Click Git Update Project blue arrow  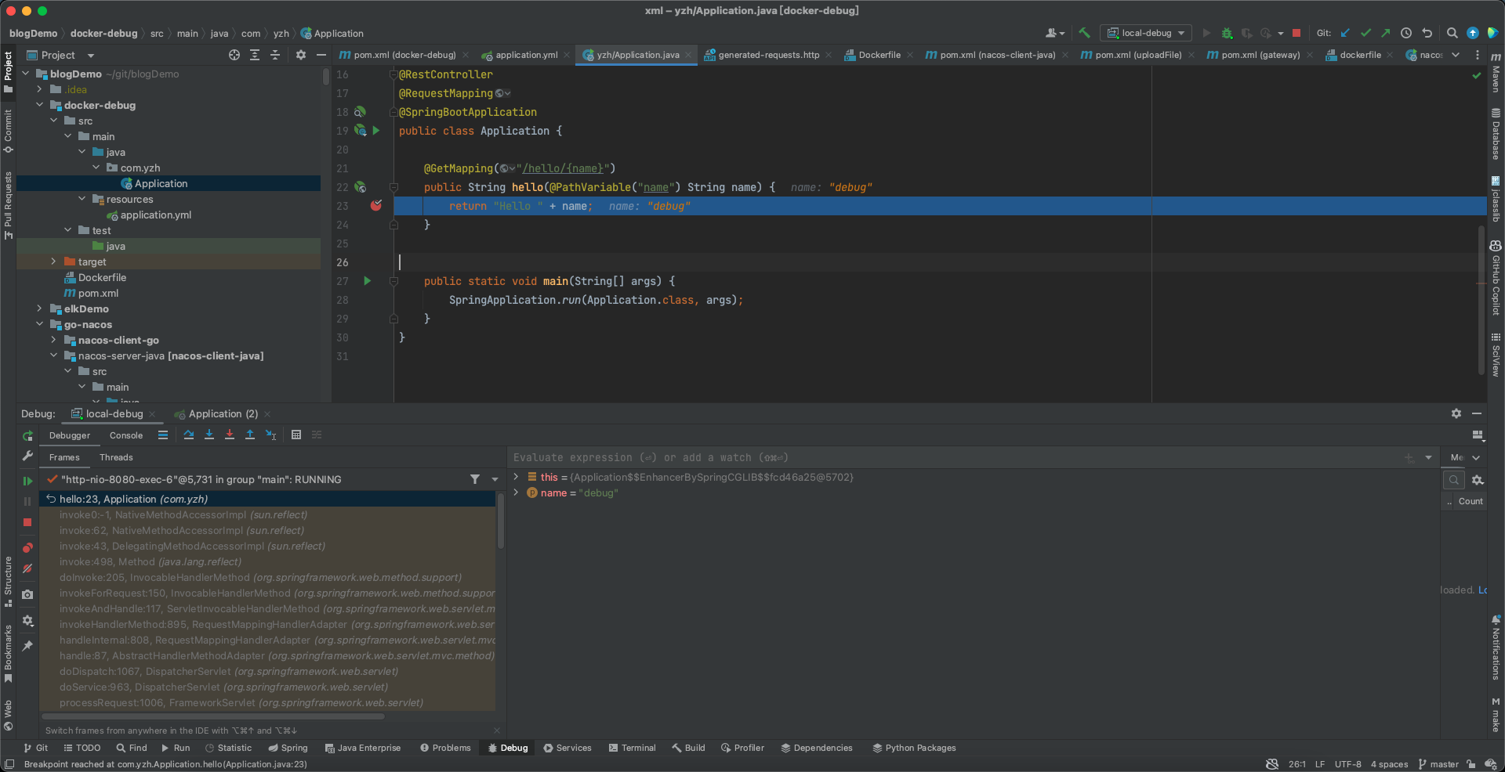[1345, 33]
